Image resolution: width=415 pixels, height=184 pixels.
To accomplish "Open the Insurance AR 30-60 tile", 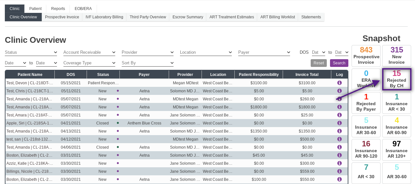I will [366, 126].
